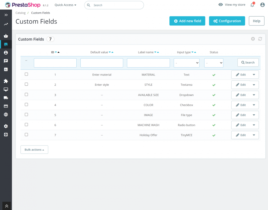Sort Input type column ascending
The image size is (268, 210).
click(x=195, y=52)
